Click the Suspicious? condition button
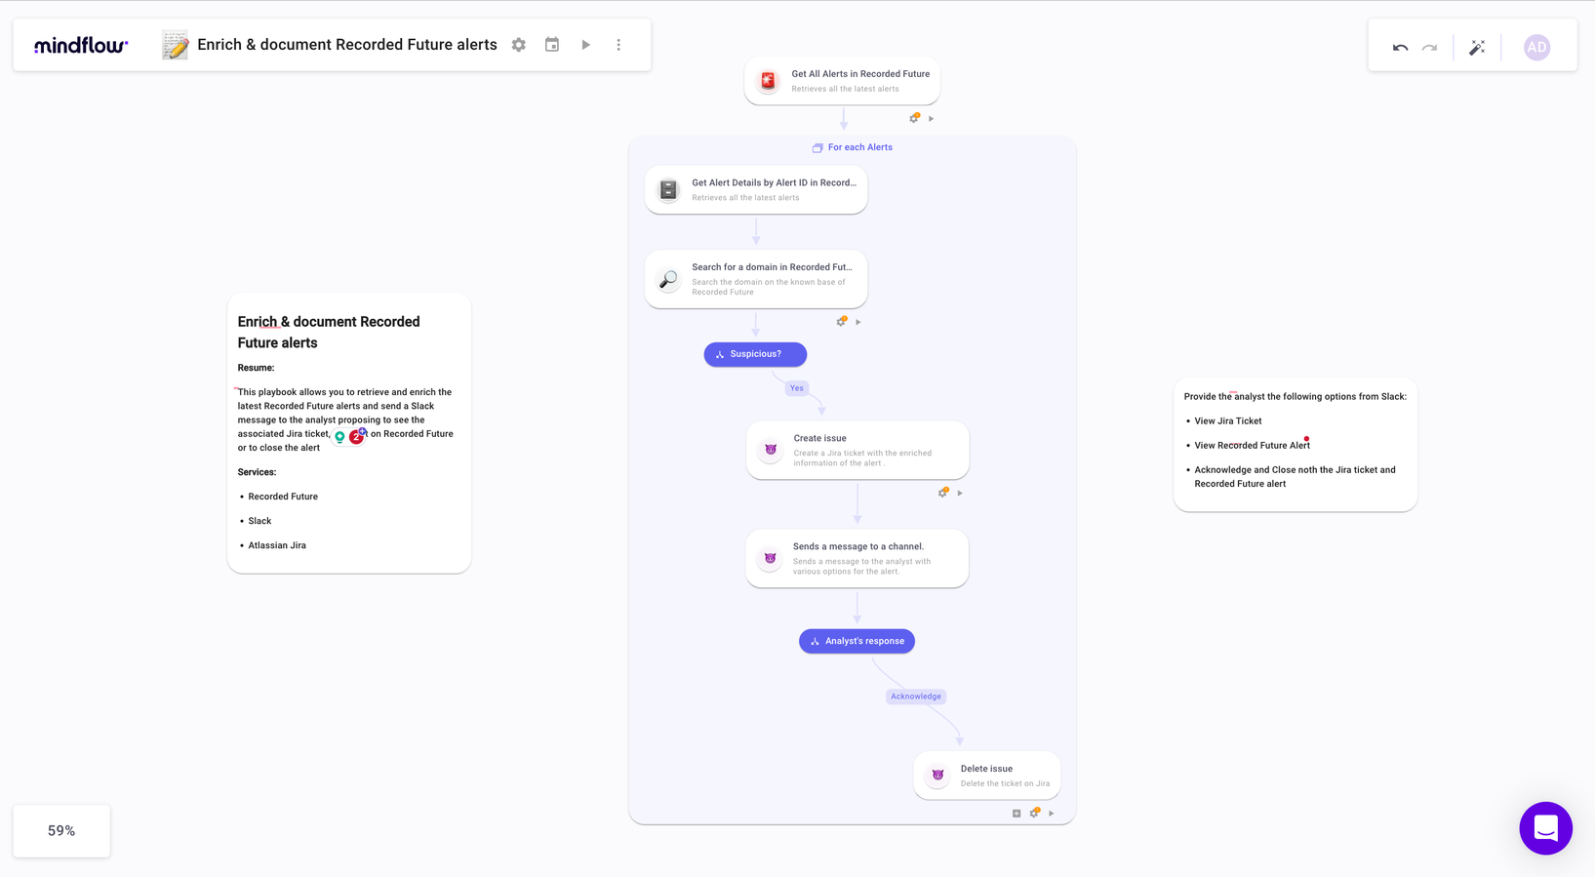 pyautogui.click(x=755, y=354)
